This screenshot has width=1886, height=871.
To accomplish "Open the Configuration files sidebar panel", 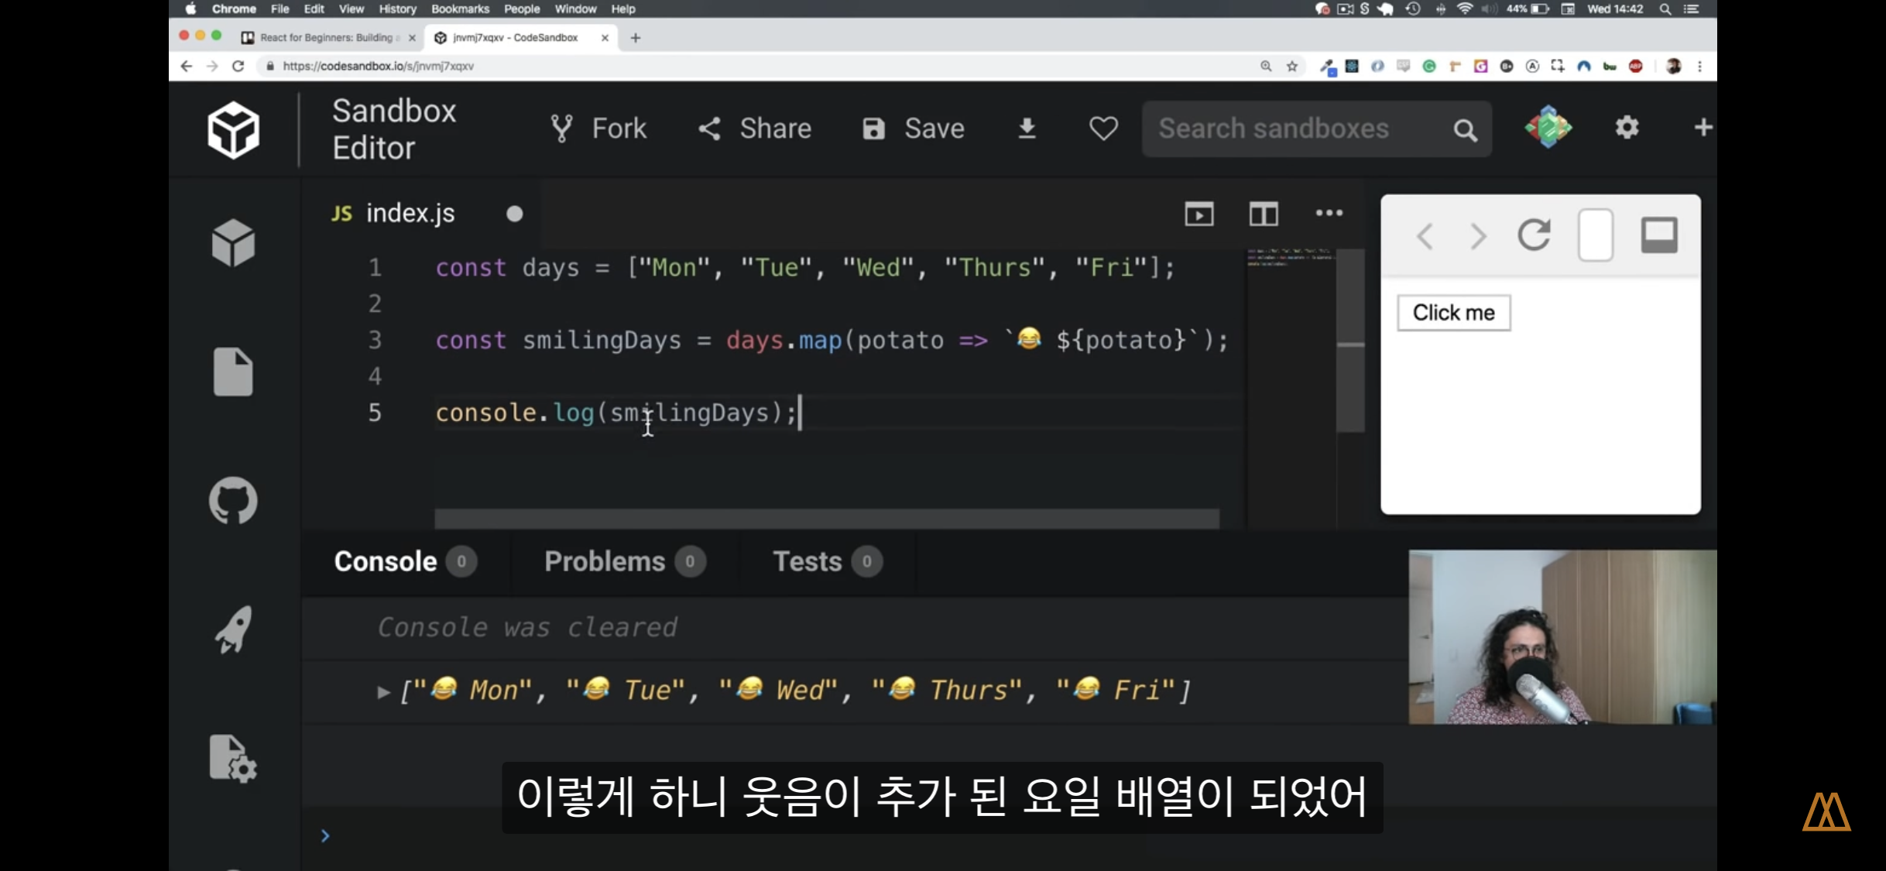I will [233, 758].
